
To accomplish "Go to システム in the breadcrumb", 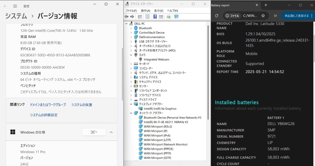I will [16, 16].
